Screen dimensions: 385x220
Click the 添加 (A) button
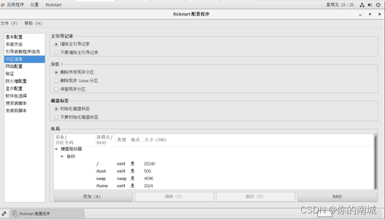(x=93, y=197)
